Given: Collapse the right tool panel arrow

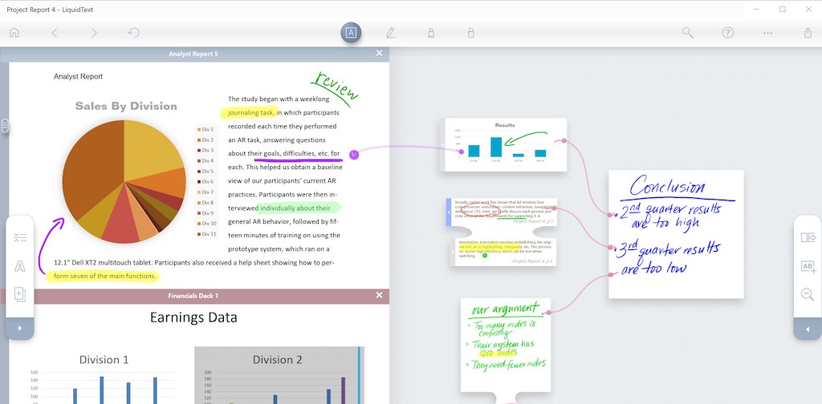Looking at the screenshot, I should [x=808, y=329].
